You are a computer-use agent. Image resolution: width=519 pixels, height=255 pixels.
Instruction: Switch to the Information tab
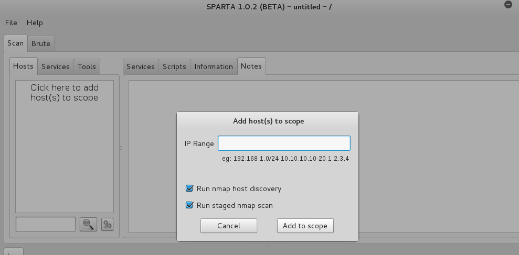pyautogui.click(x=214, y=66)
